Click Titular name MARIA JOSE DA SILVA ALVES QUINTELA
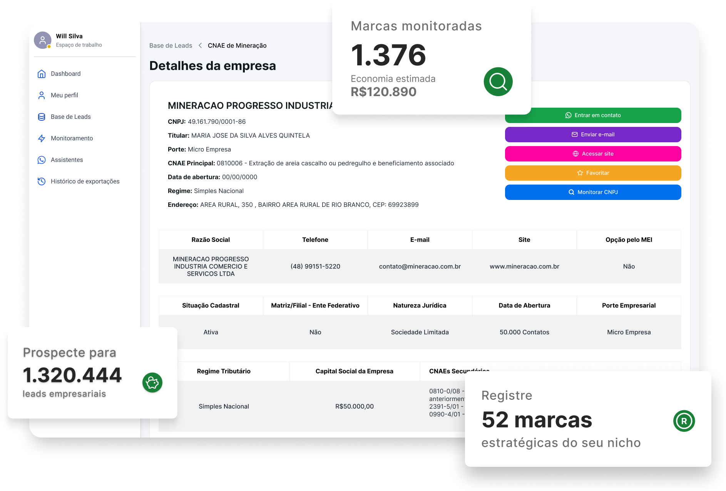 coord(251,136)
